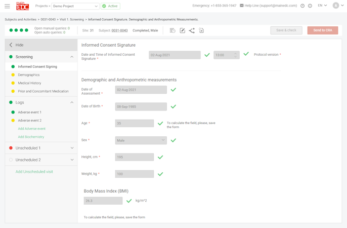Viewport: 347px width, 228px height.
Task: Open the Sex dropdown showing Male
Action: pyautogui.click(x=141, y=140)
